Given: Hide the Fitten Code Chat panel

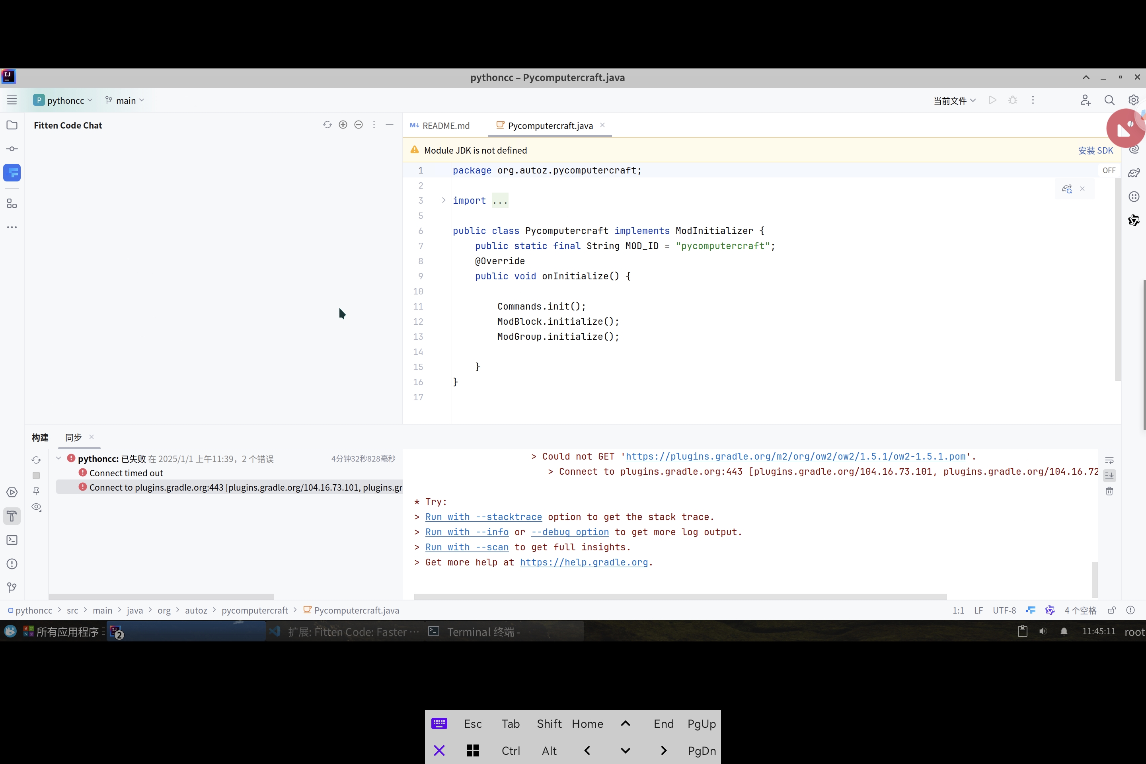Looking at the screenshot, I should [x=390, y=125].
